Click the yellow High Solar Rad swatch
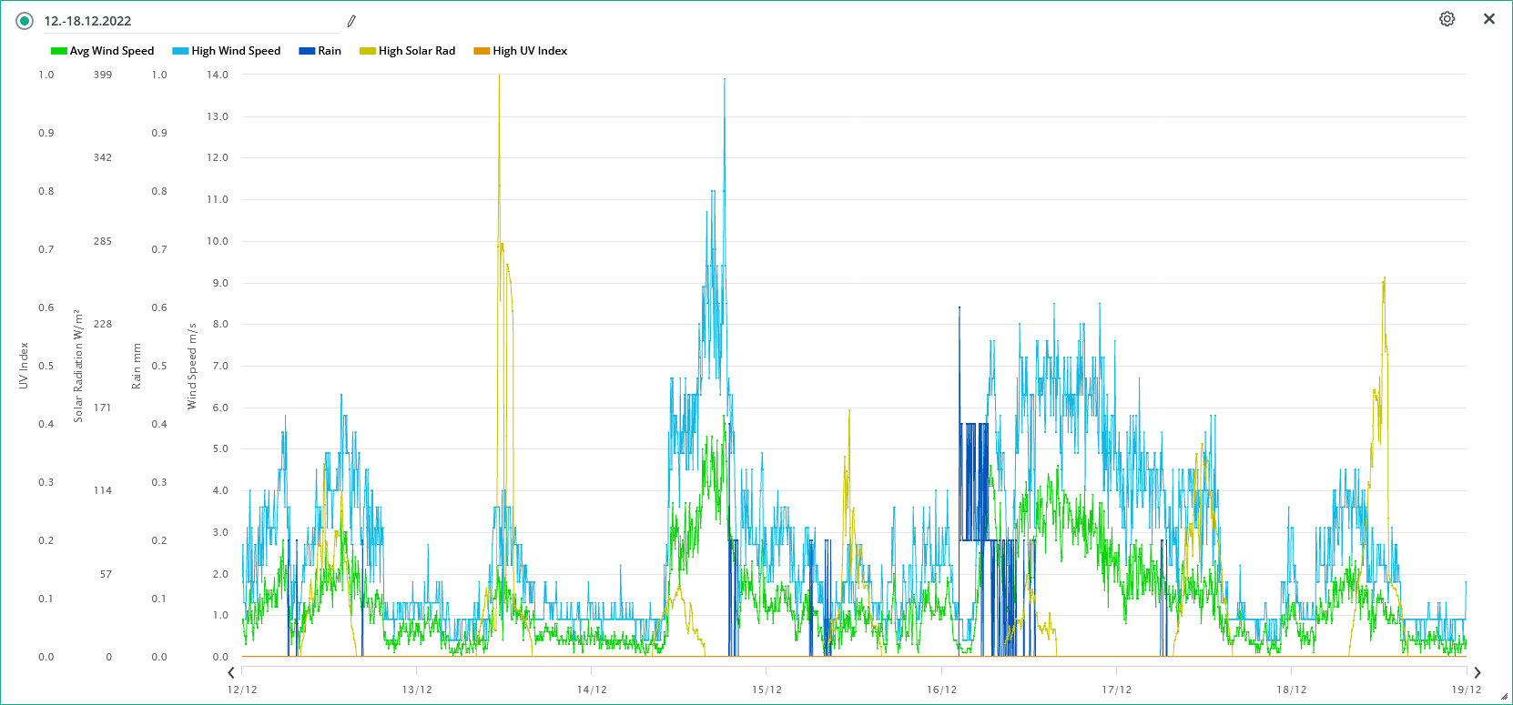Screen dimensions: 1513x705 (x=367, y=51)
